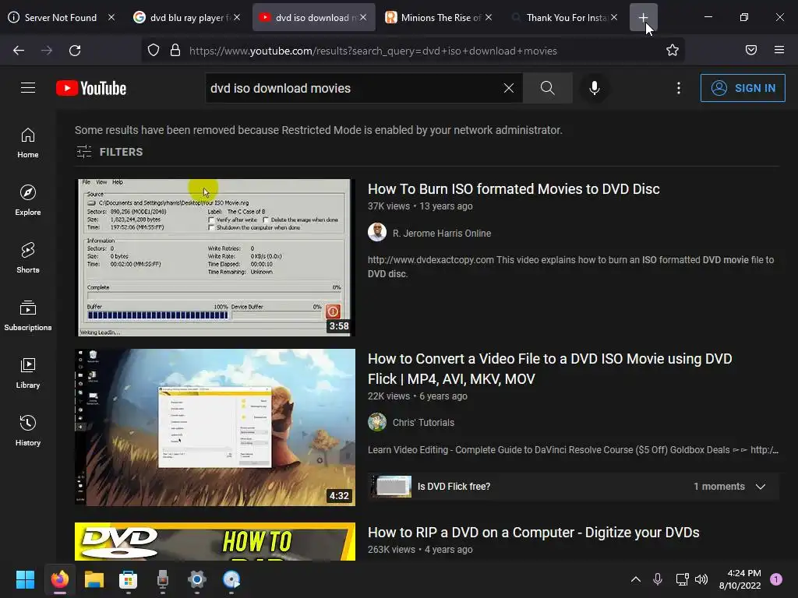
Task: Click the Firefox address bar URL
Action: click(373, 51)
